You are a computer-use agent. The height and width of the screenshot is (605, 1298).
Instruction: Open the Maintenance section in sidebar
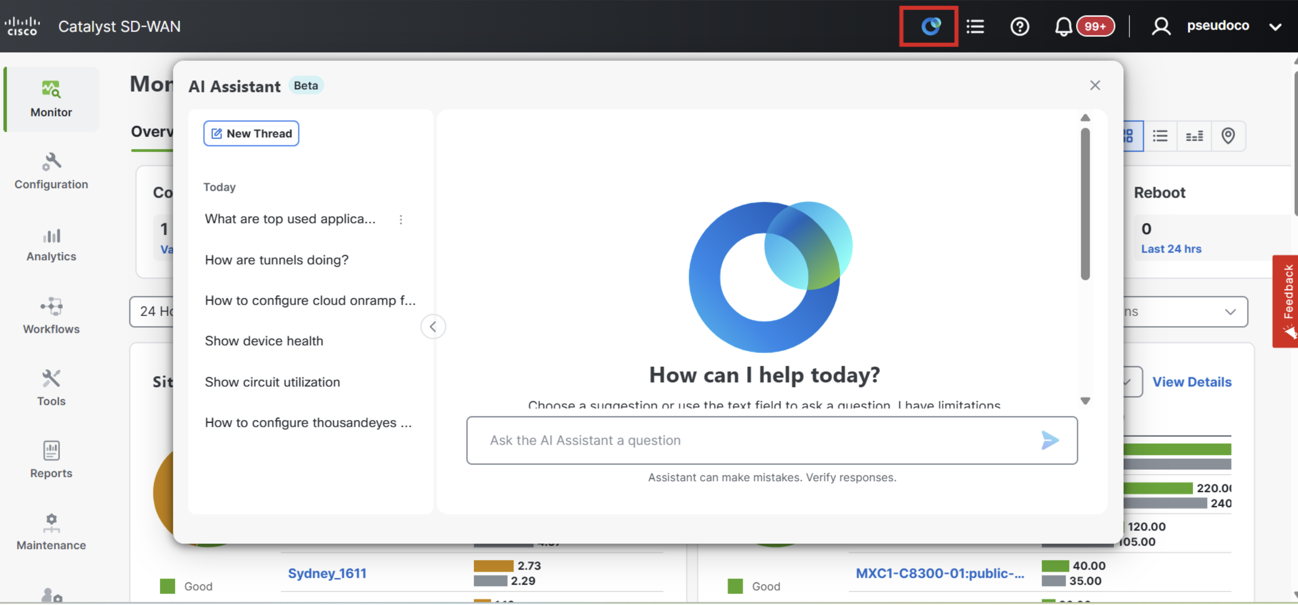coord(51,532)
